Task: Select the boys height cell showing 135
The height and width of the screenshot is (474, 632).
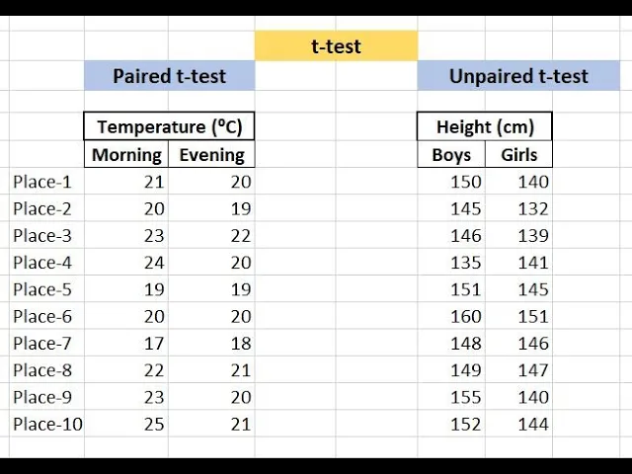Action: (x=451, y=263)
